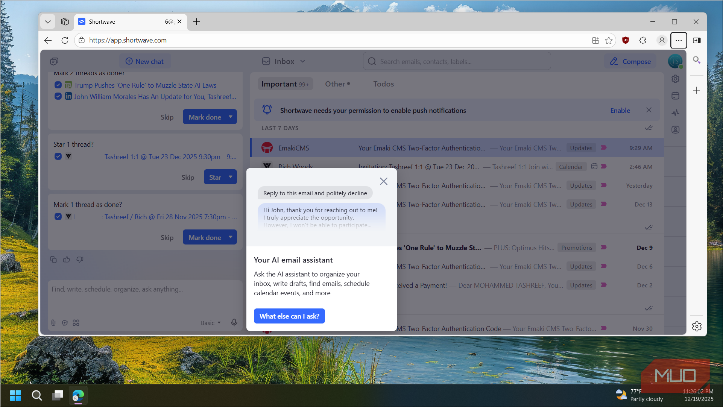
Task: Click the notification bell icon in the banner
Action: click(267, 110)
